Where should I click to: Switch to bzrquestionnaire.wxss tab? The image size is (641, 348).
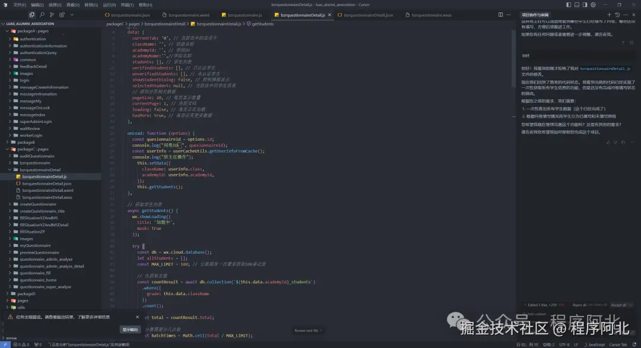(429, 15)
